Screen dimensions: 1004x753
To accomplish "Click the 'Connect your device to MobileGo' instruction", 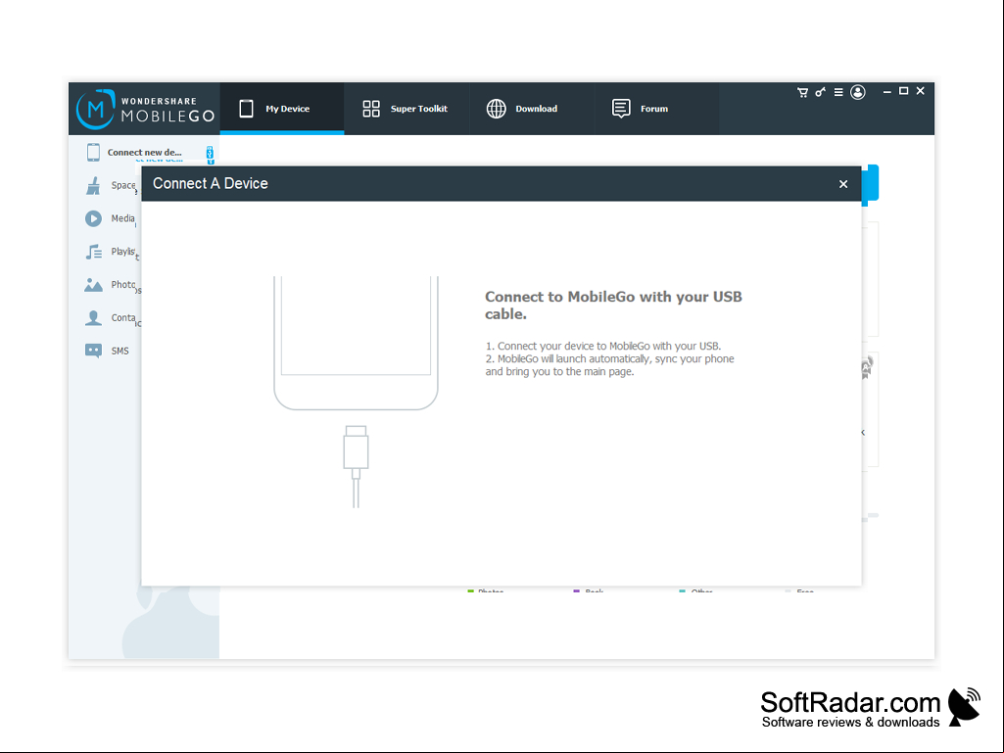I will 603,346.
